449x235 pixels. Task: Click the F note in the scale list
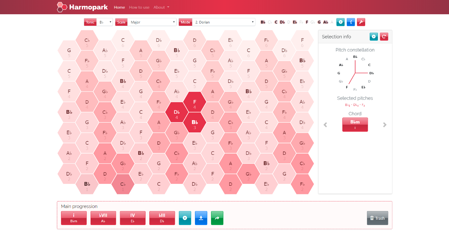307,22
